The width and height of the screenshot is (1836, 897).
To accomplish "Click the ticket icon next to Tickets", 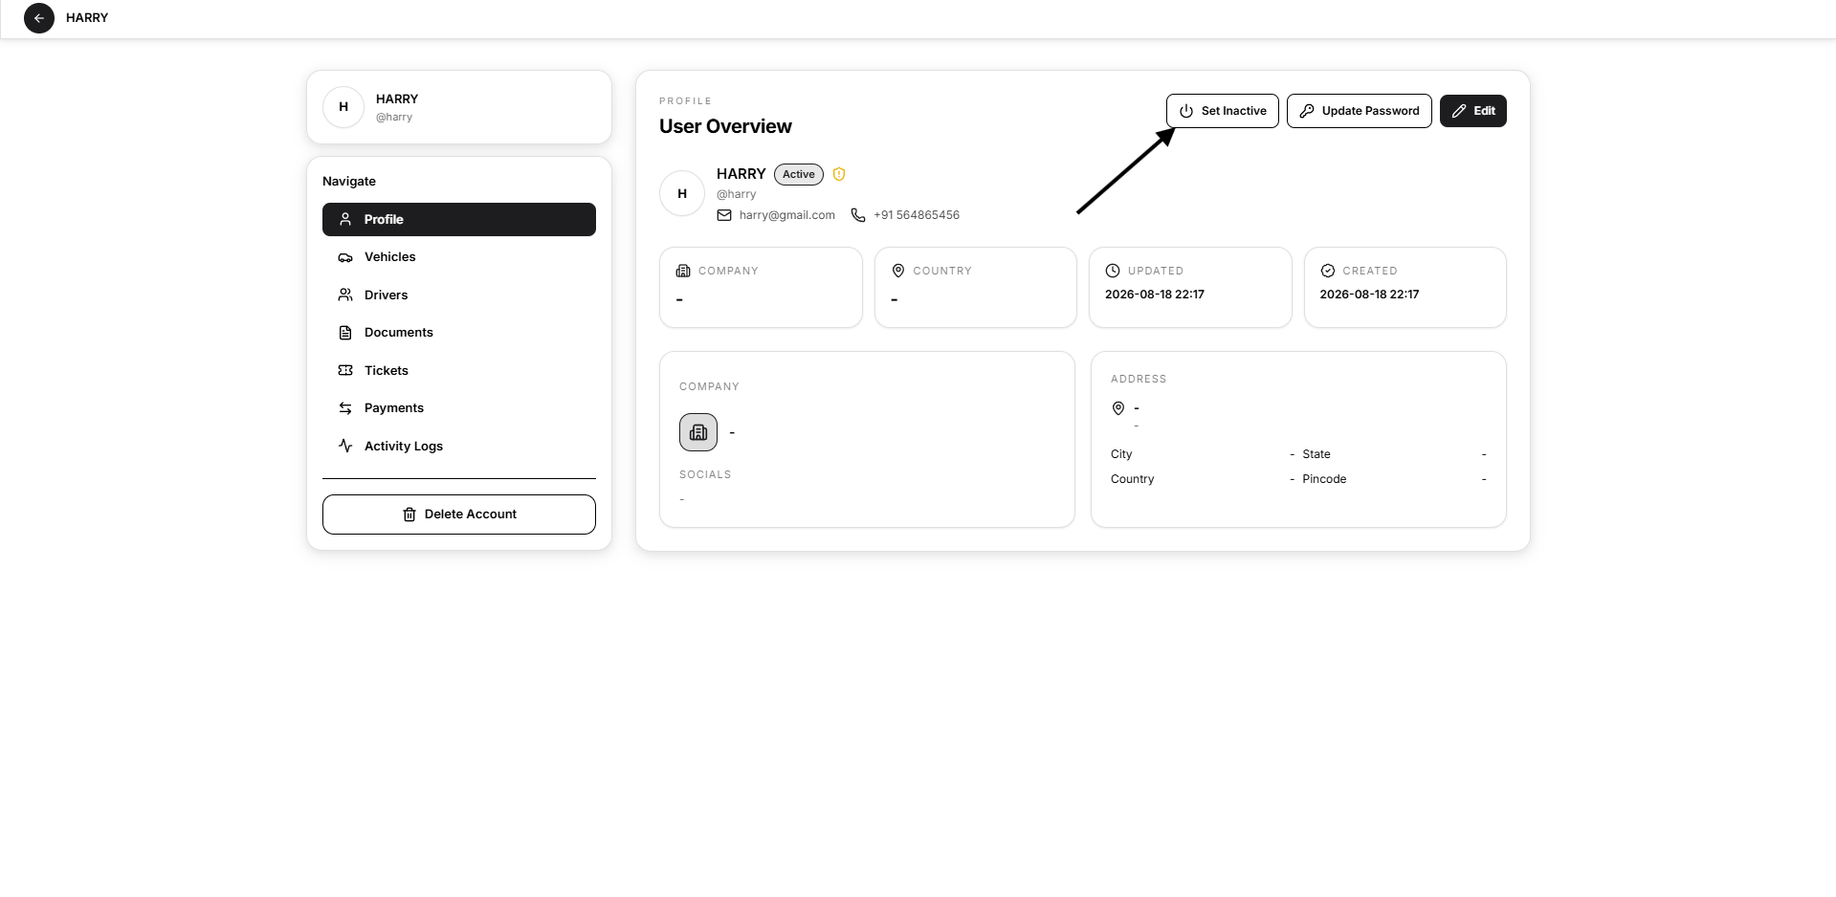I will tap(345, 370).
